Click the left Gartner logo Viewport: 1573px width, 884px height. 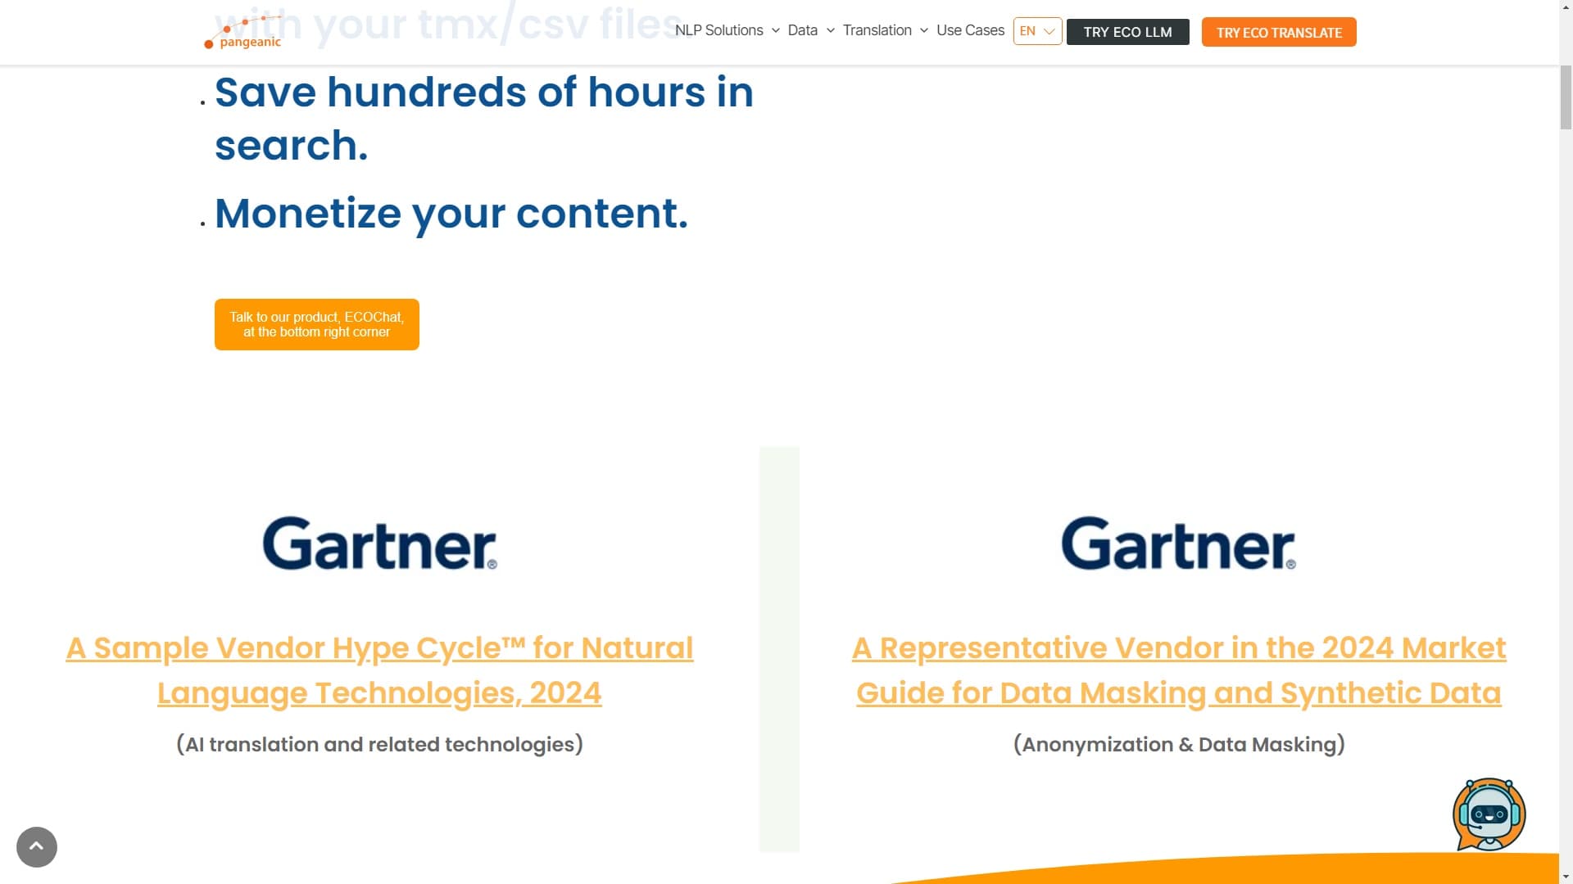(x=379, y=543)
